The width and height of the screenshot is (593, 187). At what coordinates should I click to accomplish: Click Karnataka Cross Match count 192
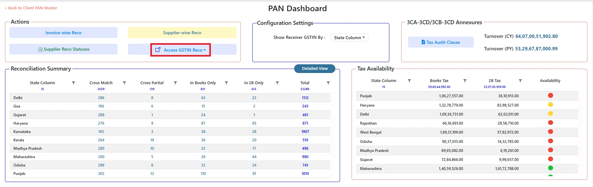[x=101, y=132]
